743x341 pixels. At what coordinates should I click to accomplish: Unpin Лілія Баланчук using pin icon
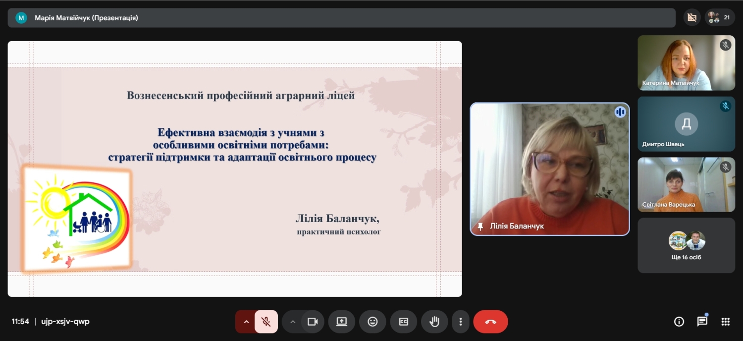480,226
